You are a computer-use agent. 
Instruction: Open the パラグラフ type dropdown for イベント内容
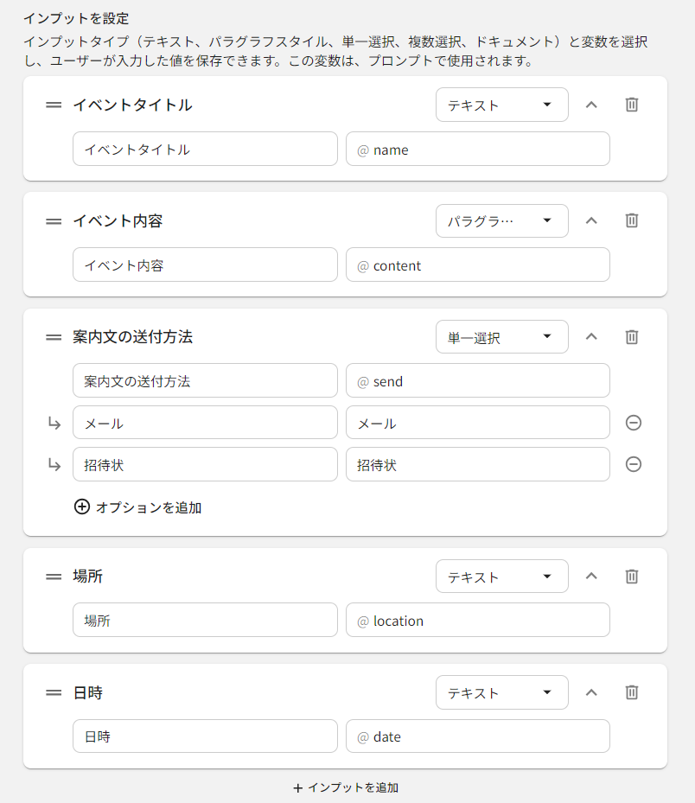[x=501, y=220]
